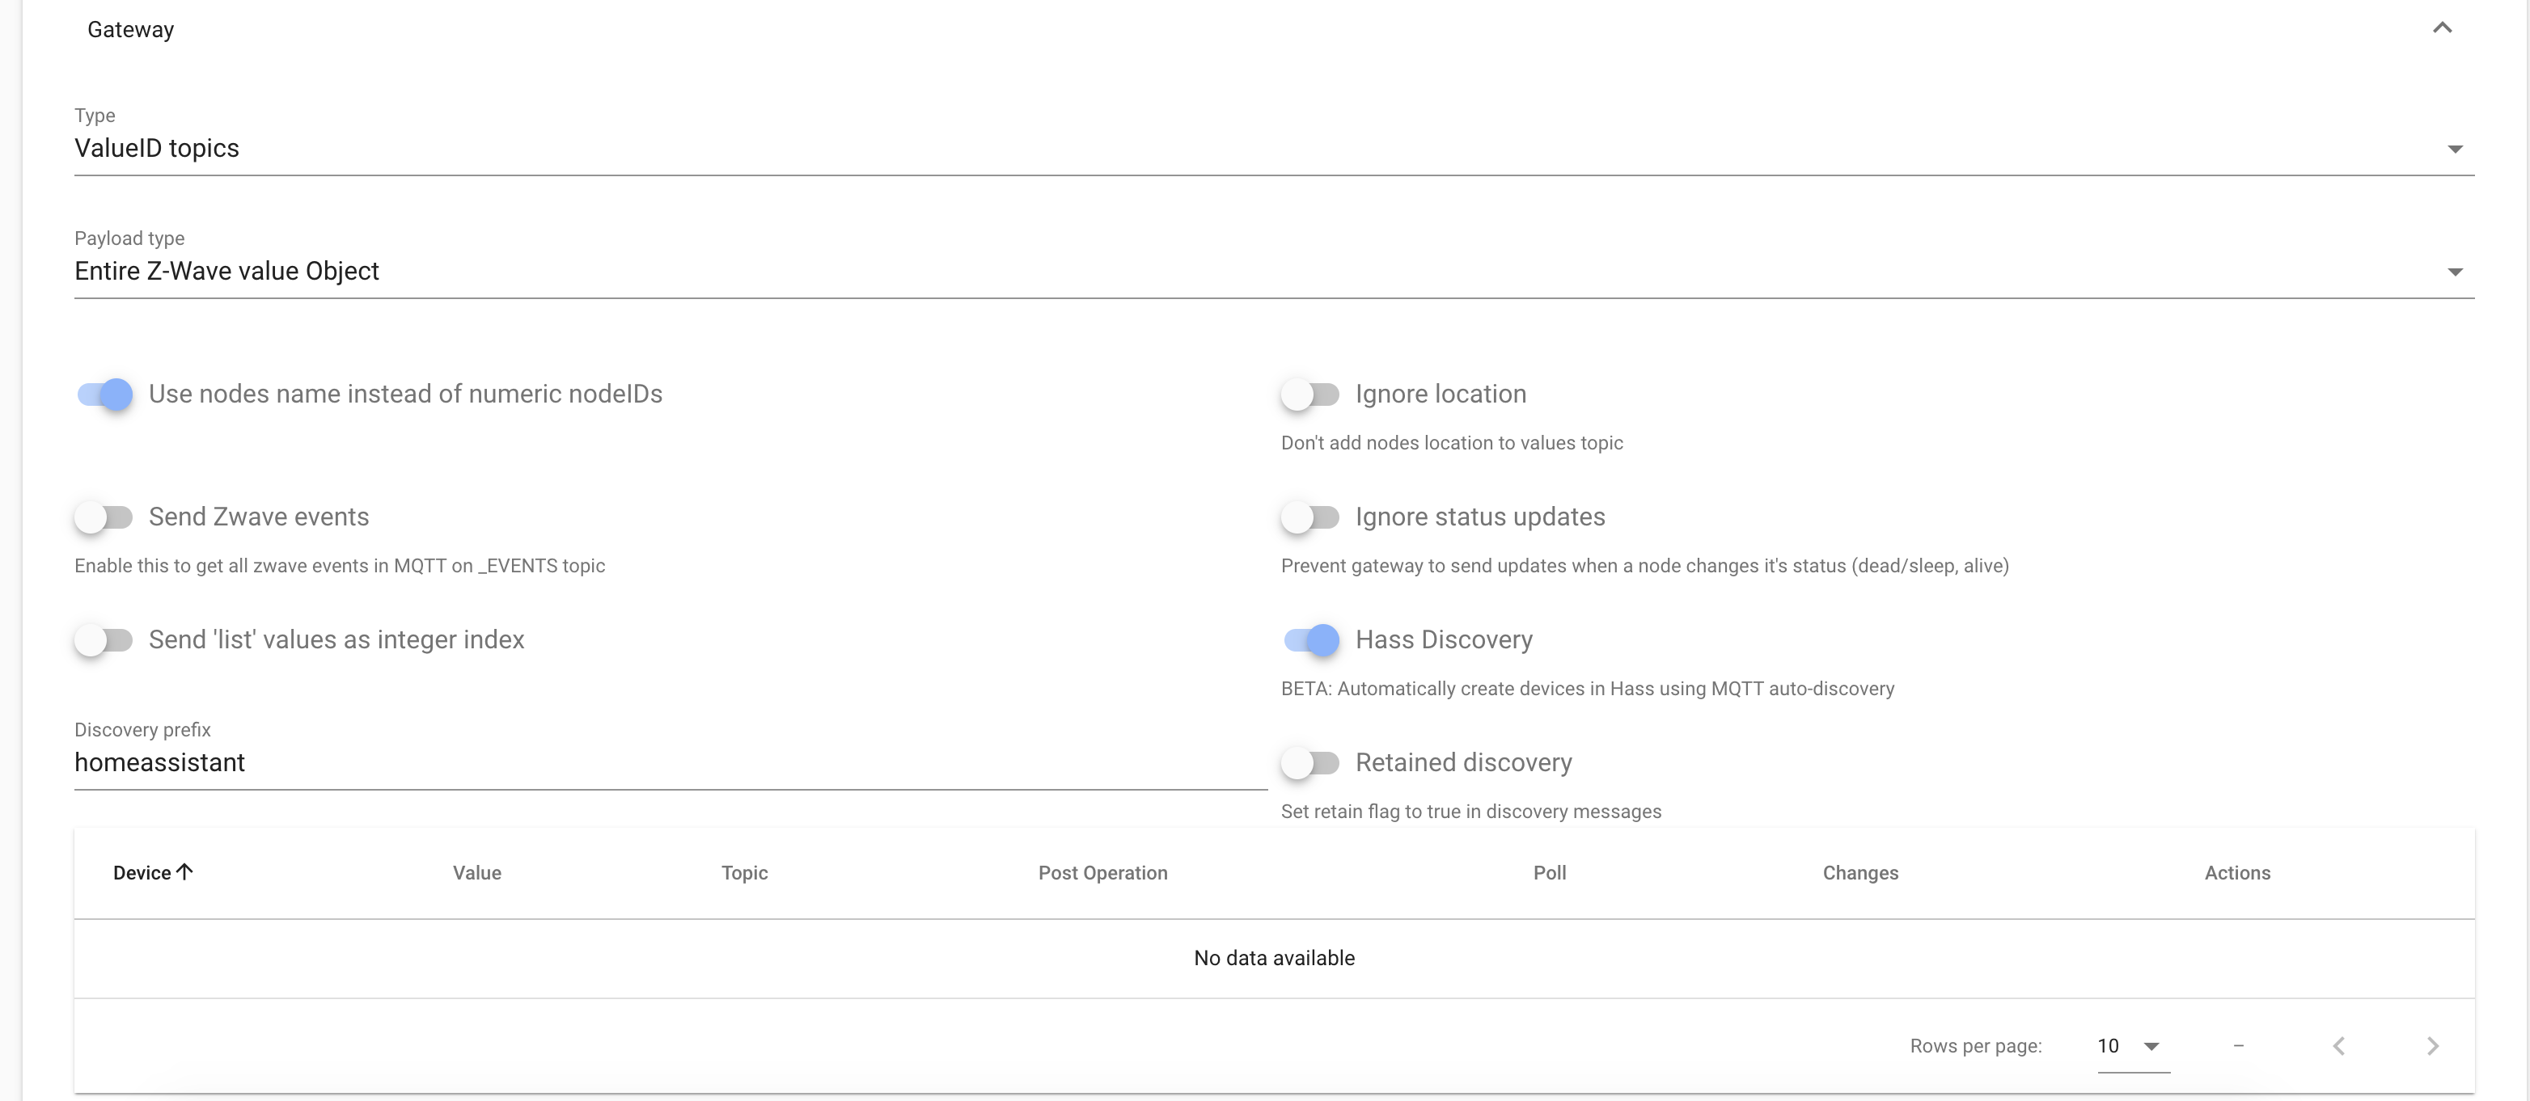Click the sort arrow on Device column
Screen dimensions: 2530x1101
tap(184, 871)
